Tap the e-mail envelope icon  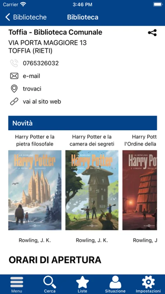[14, 76]
